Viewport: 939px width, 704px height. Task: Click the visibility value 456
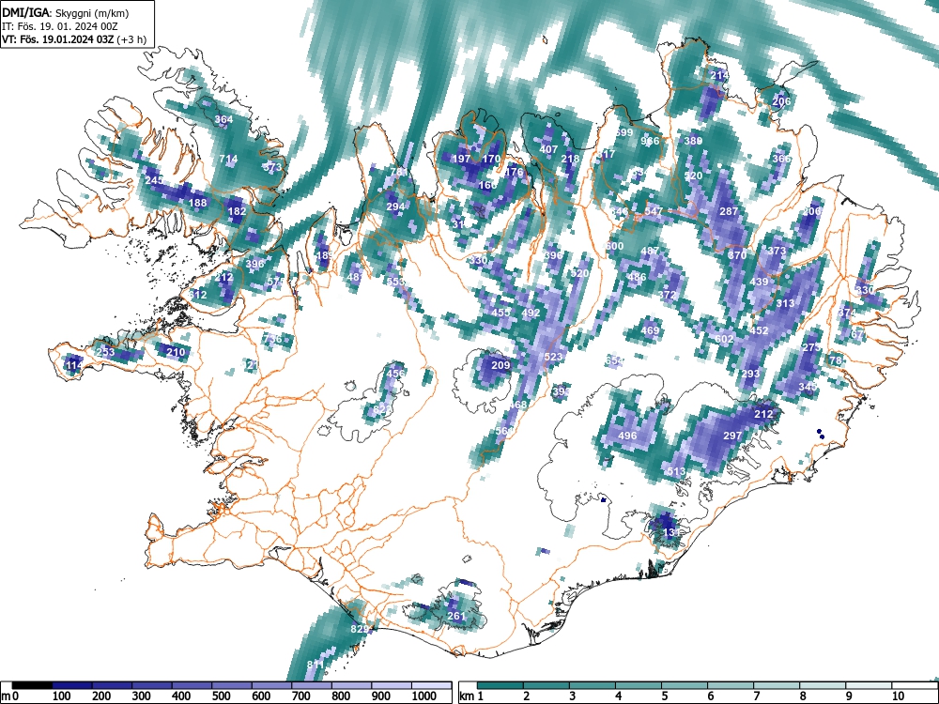tap(396, 373)
